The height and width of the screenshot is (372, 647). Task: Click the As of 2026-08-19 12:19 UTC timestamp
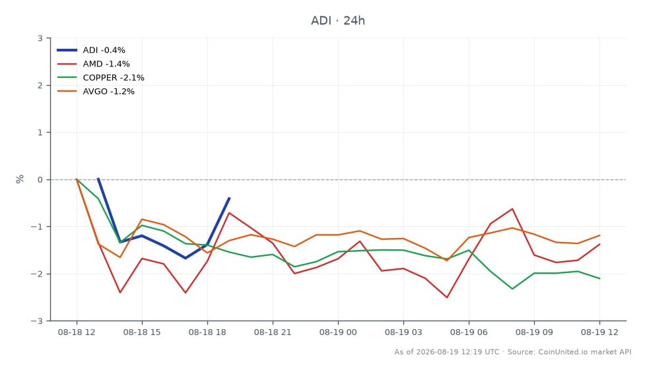446,352
